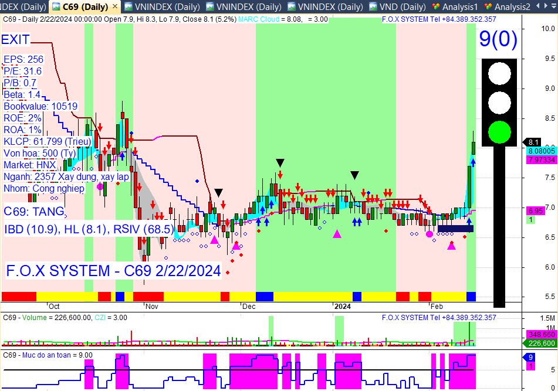Click the KLCP: 61.799 (Trieu) label
Screen dimensions: 558x391
coord(48,141)
